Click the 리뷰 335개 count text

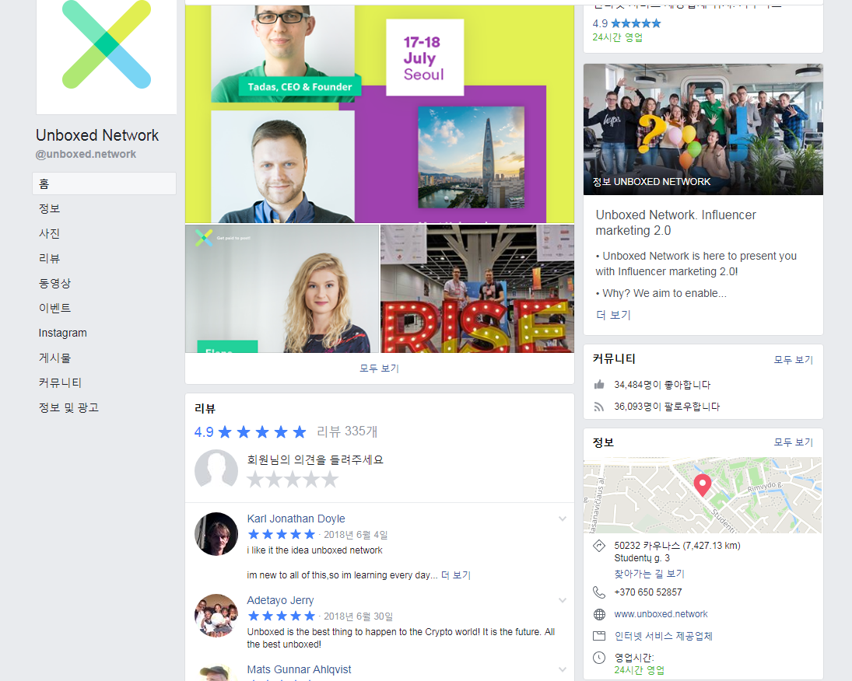[347, 431]
